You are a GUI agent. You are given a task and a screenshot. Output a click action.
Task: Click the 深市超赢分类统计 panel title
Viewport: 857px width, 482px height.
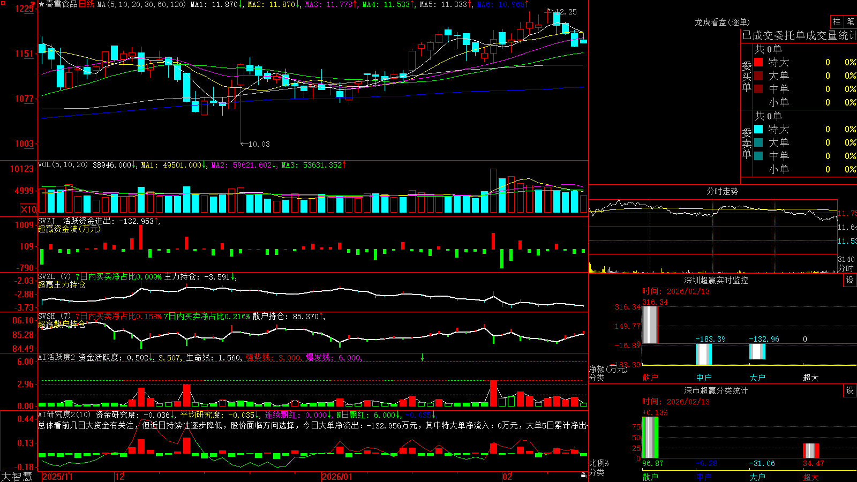(716, 390)
